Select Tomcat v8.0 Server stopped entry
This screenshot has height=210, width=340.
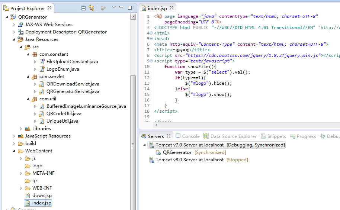[189, 160]
